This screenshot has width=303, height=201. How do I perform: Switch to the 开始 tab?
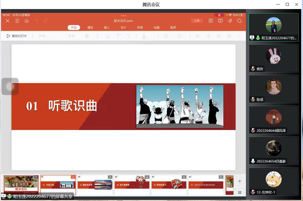click(x=74, y=28)
